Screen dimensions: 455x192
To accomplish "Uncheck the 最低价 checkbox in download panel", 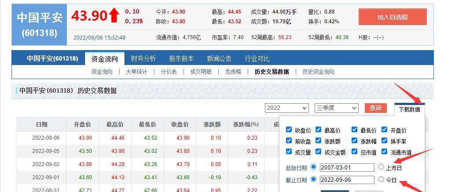I will tap(354, 130).
